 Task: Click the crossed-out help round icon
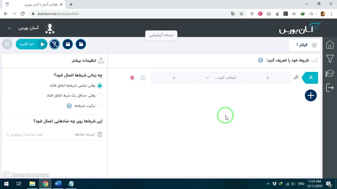[x=54, y=44]
